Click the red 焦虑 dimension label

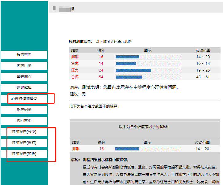[x=75, y=64]
